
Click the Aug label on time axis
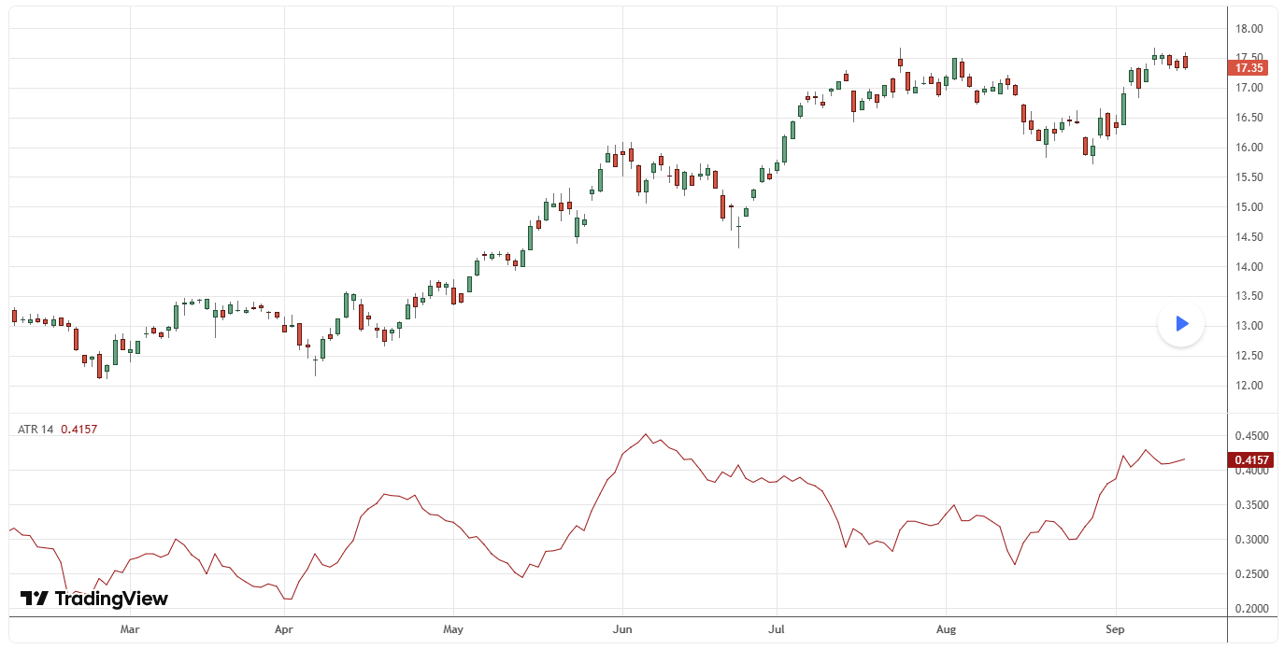(947, 629)
